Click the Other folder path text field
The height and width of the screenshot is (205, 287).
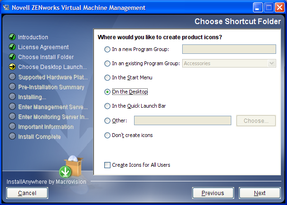coord(183,120)
